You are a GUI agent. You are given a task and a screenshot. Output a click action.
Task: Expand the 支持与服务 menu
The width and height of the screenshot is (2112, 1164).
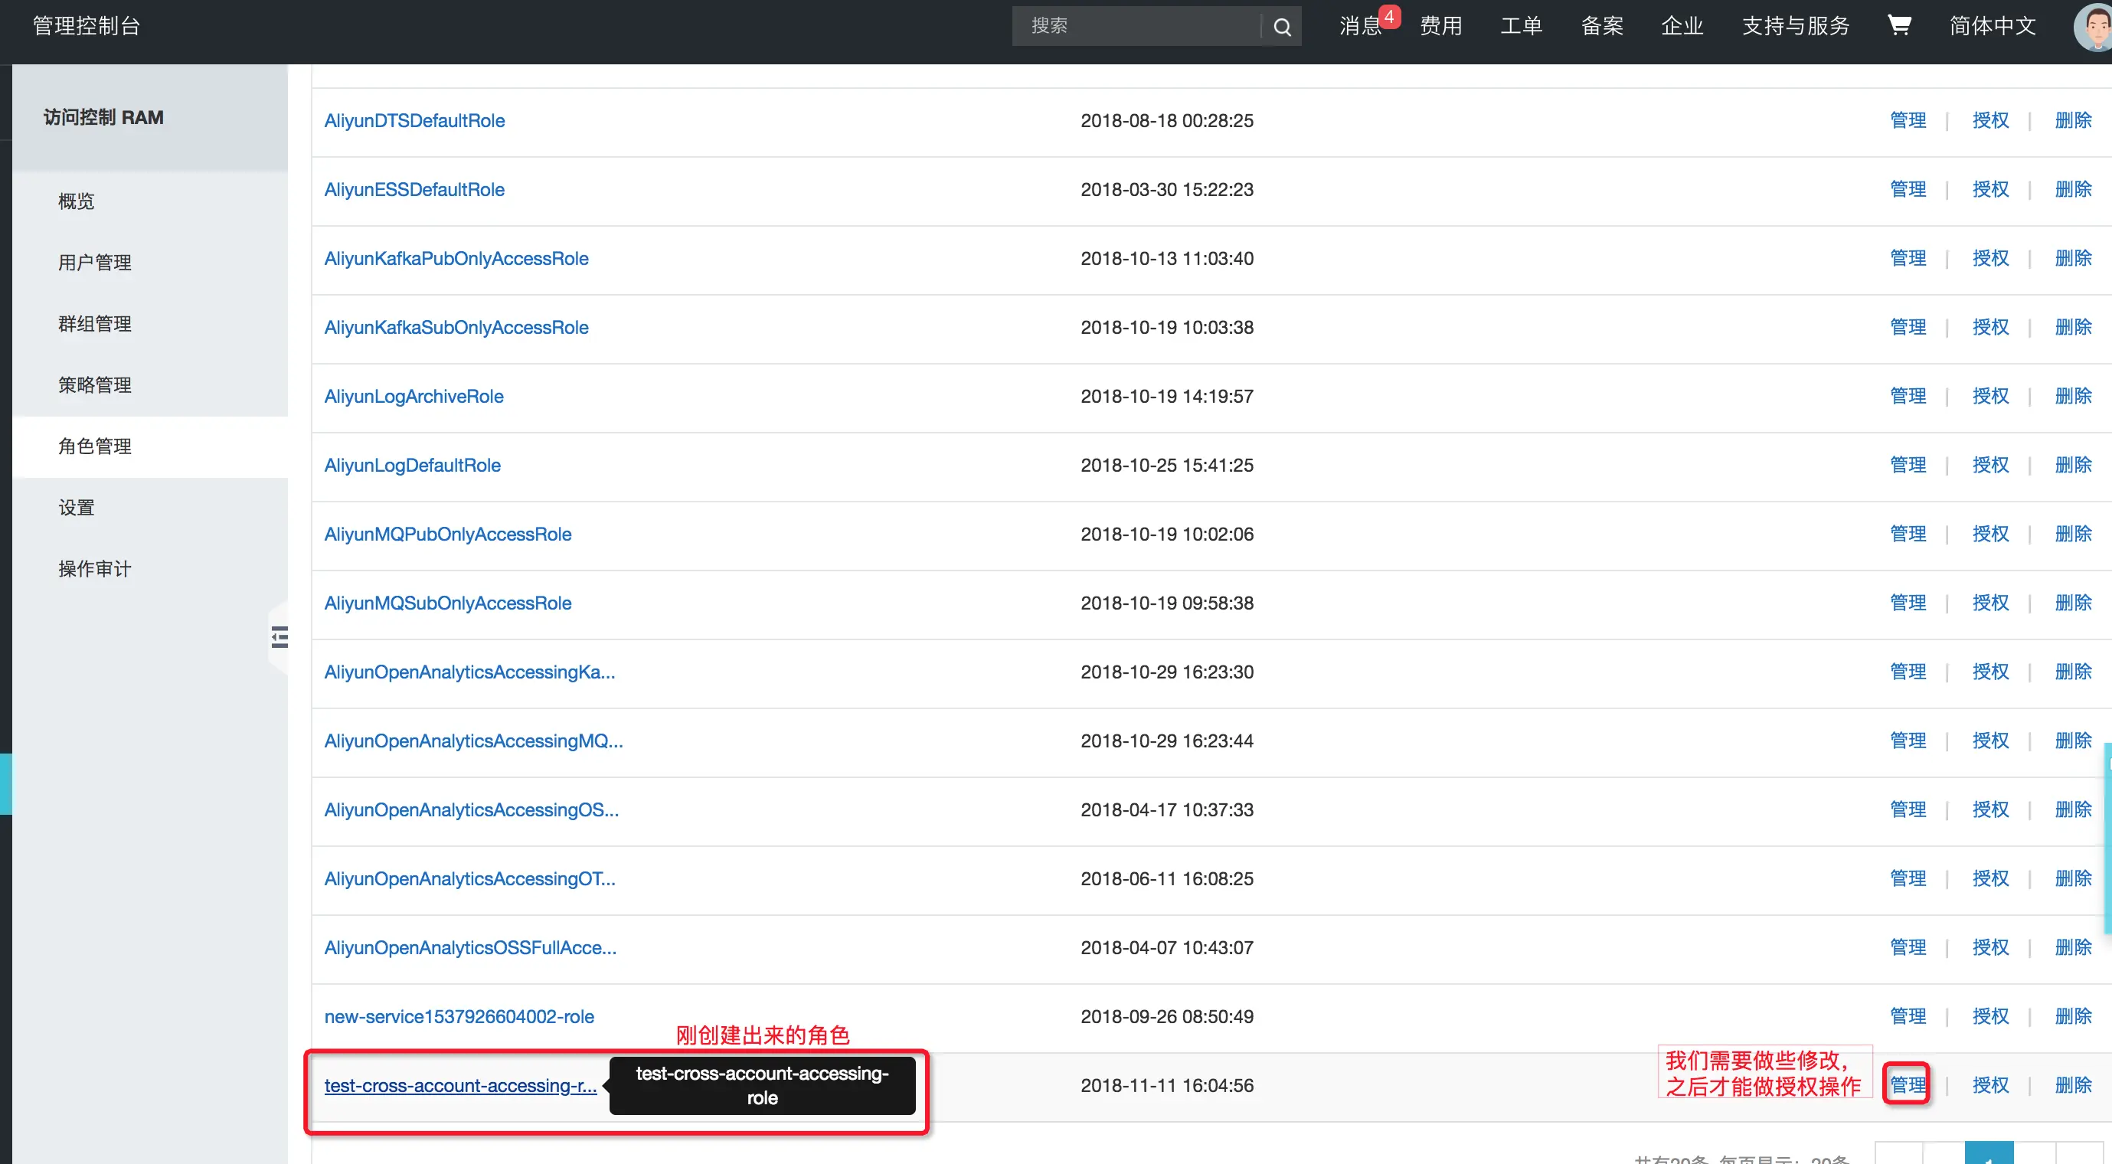(x=1796, y=25)
